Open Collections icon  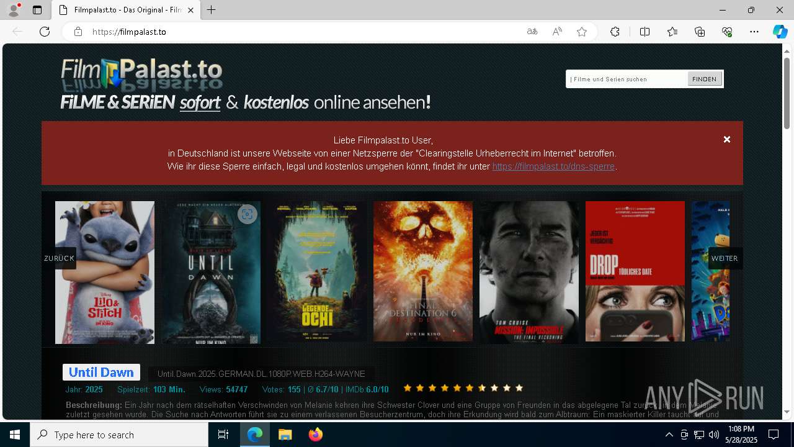[700, 32]
